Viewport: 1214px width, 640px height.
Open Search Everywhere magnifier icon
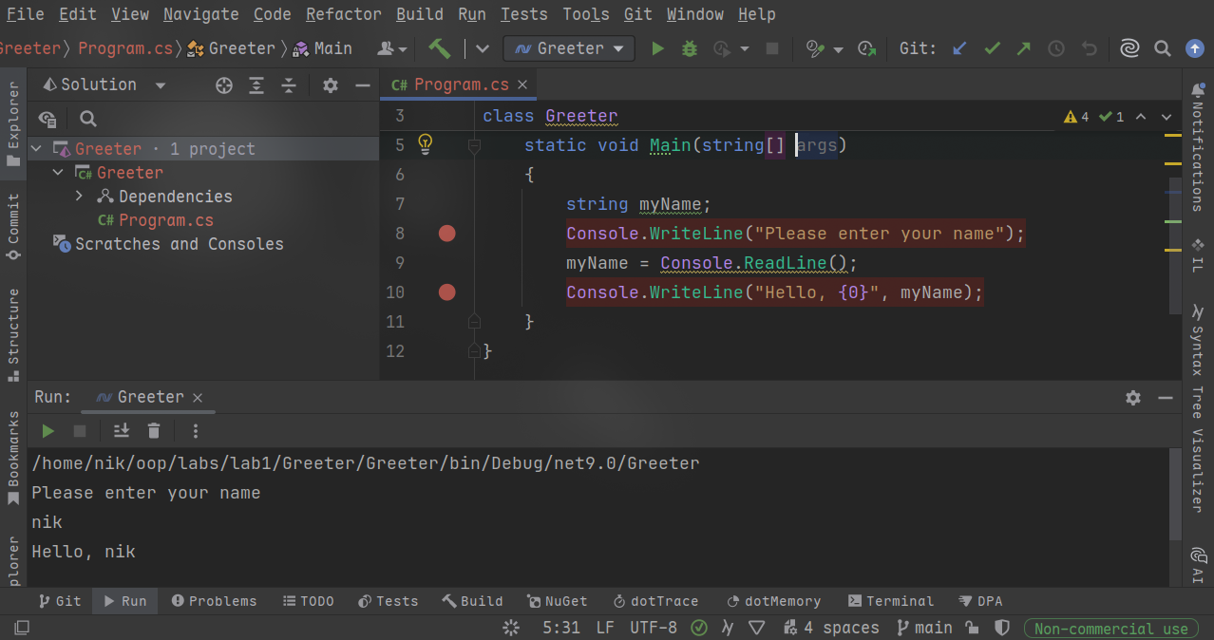[x=1162, y=48]
